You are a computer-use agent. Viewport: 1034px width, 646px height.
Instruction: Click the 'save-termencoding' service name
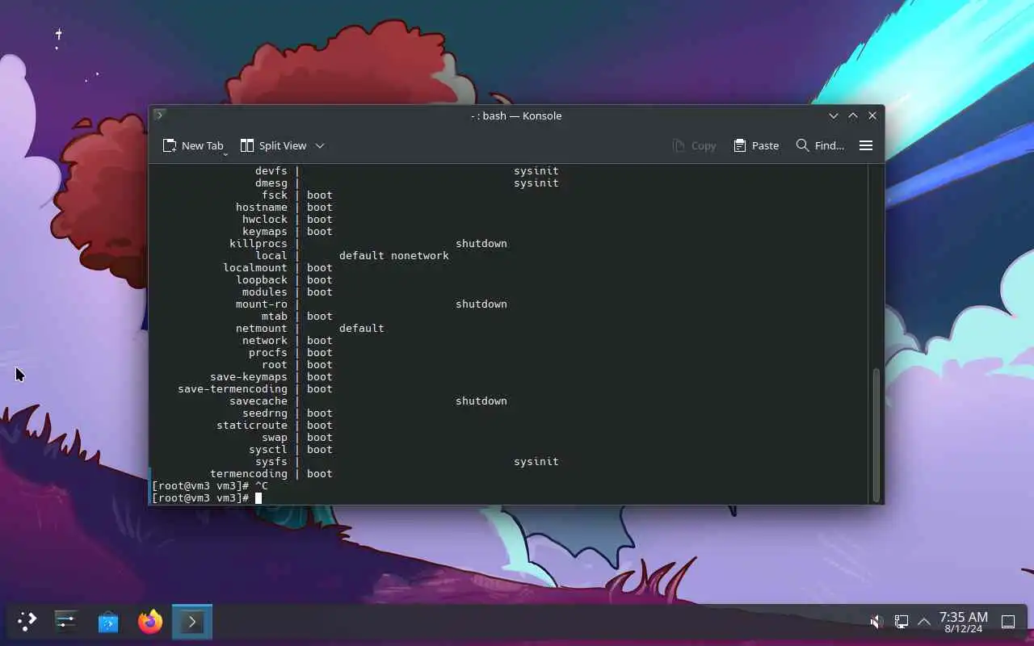(233, 388)
